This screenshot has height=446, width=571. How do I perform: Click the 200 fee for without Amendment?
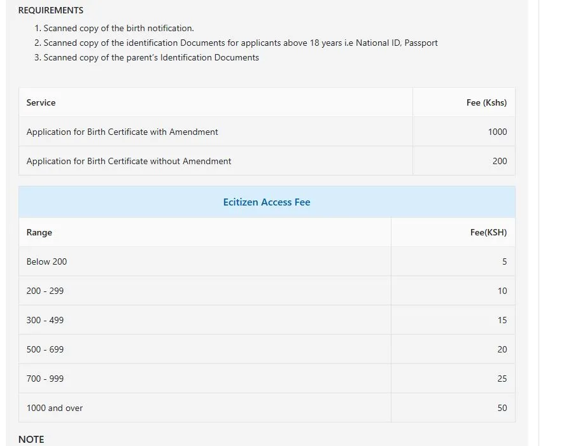coord(500,161)
